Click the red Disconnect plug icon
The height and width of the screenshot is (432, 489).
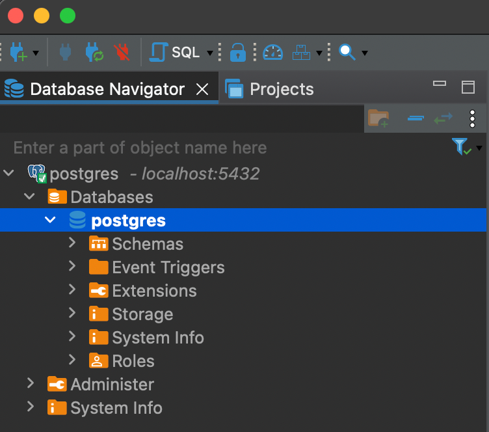tap(122, 53)
